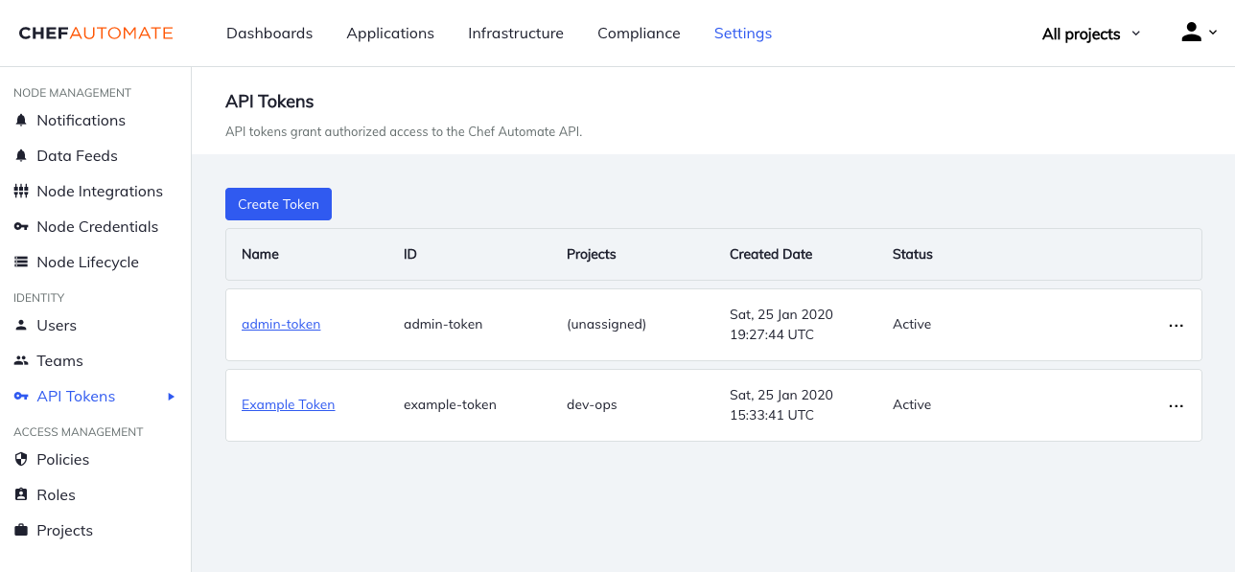Image resolution: width=1235 pixels, height=572 pixels.
Task: Go to the Dashboards tab
Action: pyautogui.click(x=269, y=34)
